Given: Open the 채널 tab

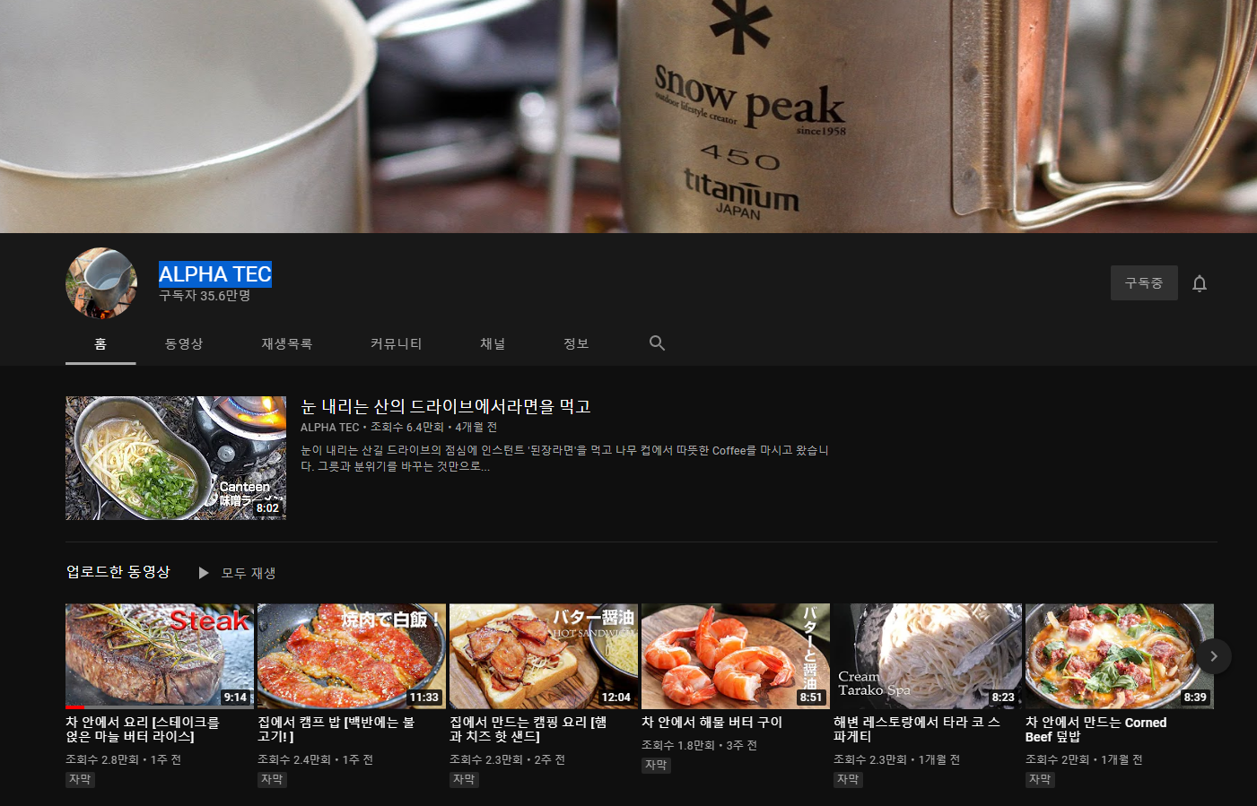Looking at the screenshot, I should [x=493, y=344].
